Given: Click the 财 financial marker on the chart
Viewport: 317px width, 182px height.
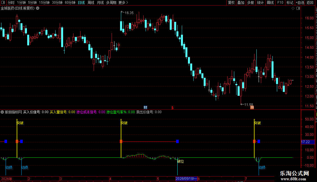Looking at the screenshot, I should (x=145, y=107).
